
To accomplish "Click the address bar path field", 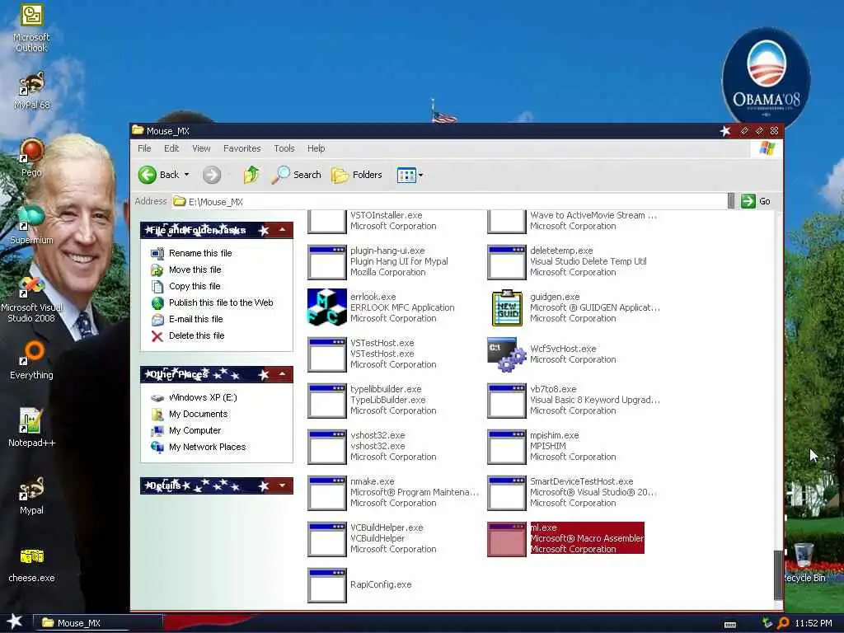I will click(x=449, y=201).
